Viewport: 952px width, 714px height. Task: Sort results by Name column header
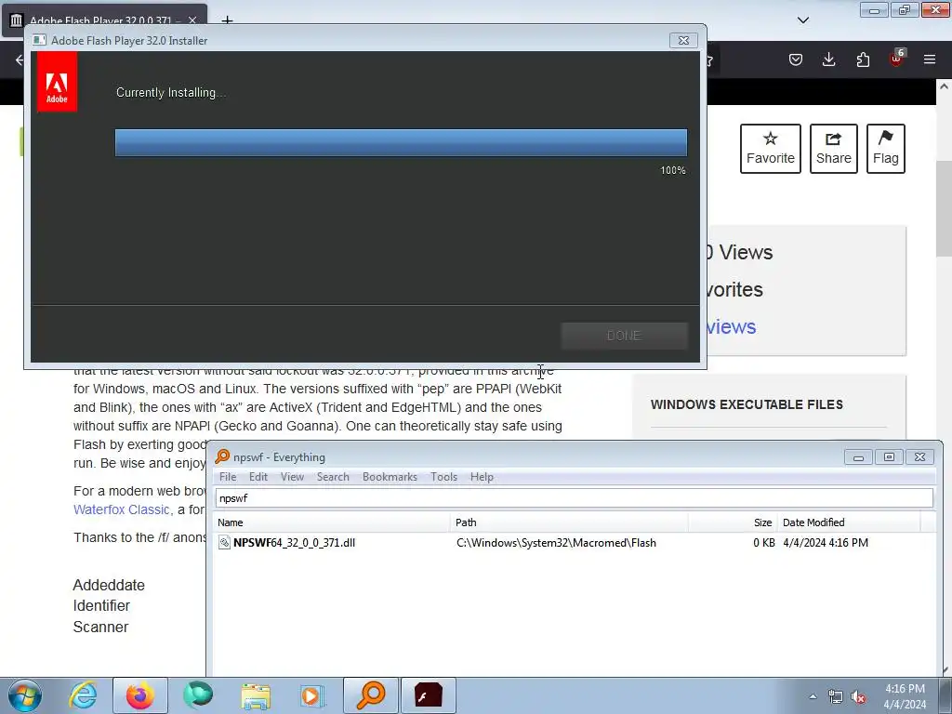click(332, 522)
